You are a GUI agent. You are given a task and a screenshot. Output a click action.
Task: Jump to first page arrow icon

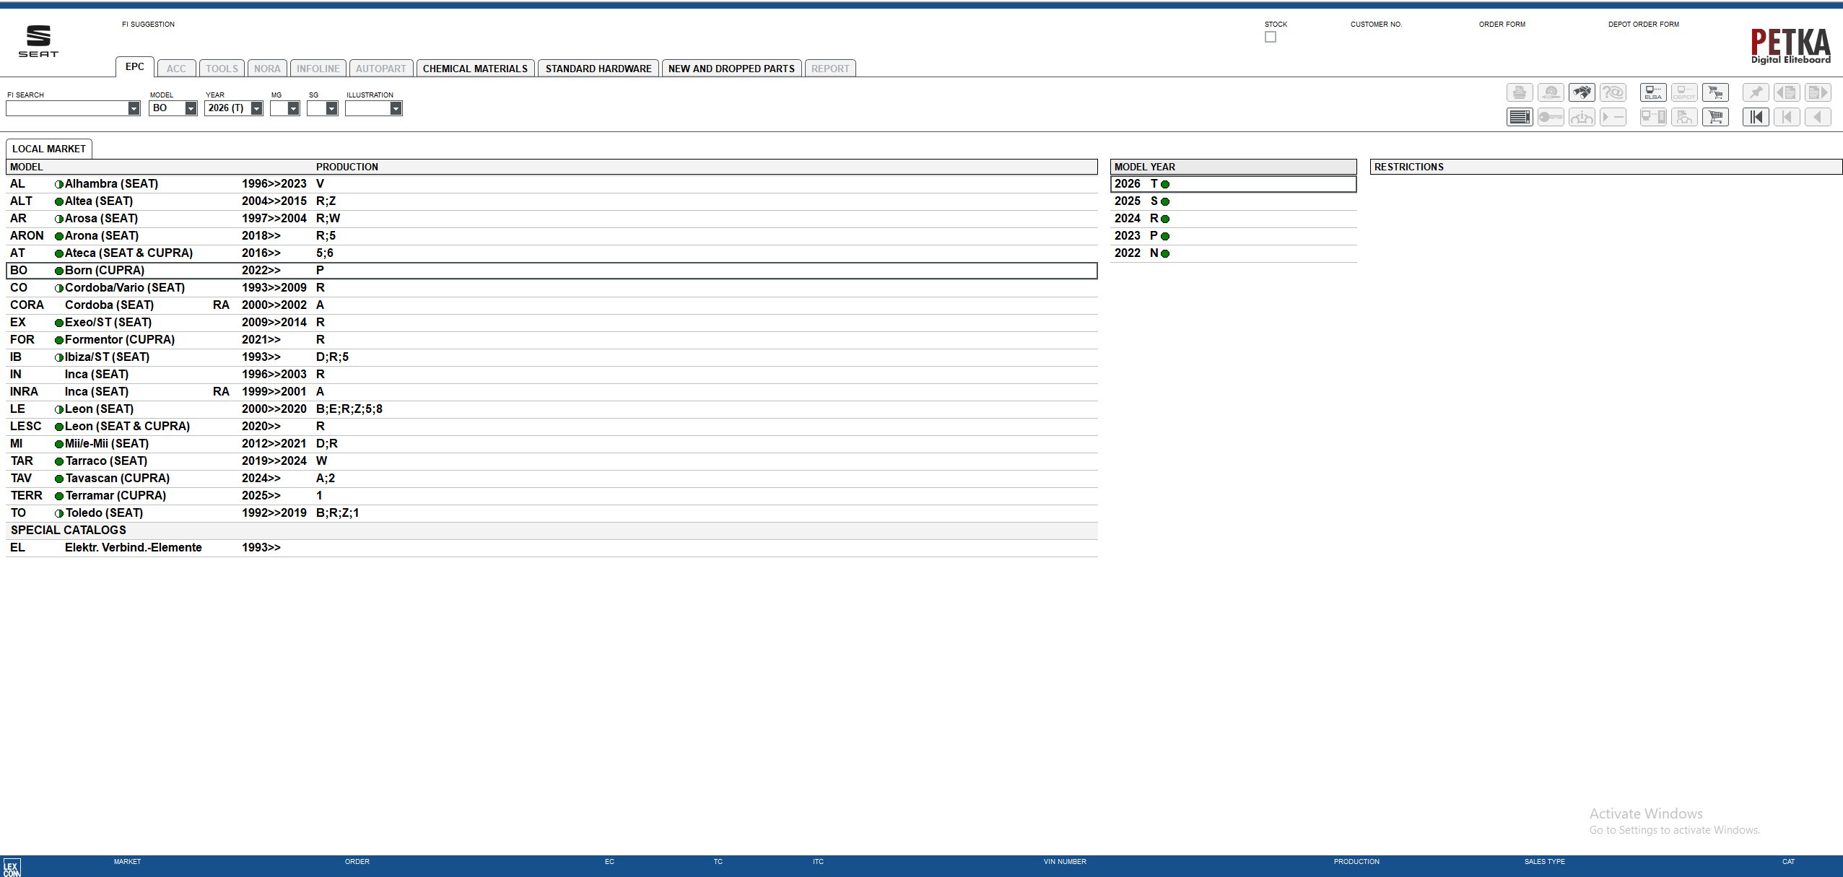click(1755, 117)
